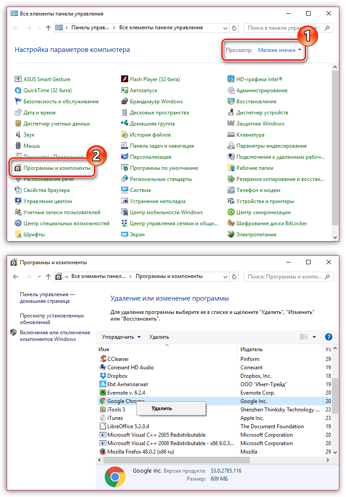
Task: Sort list by Имя column header
Action: [x=167, y=349]
